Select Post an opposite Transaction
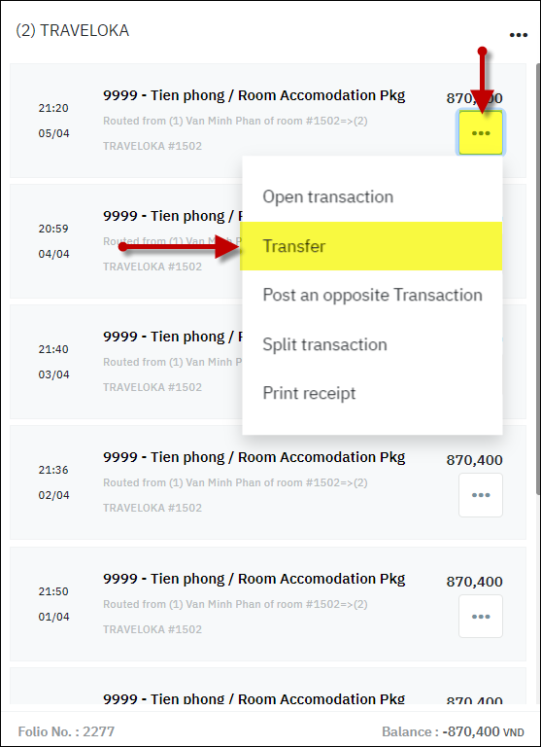The width and height of the screenshot is (541, 747). [372, 295]
